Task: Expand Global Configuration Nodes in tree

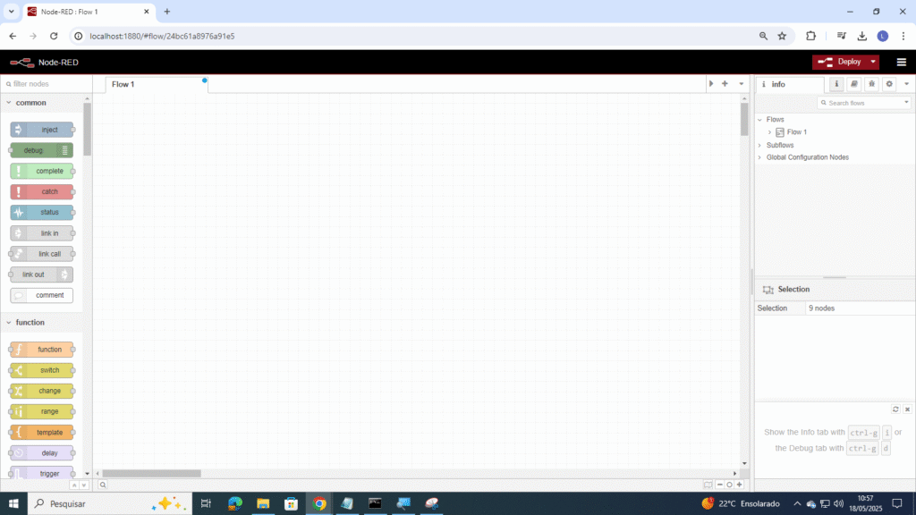Action: [760, 157]
